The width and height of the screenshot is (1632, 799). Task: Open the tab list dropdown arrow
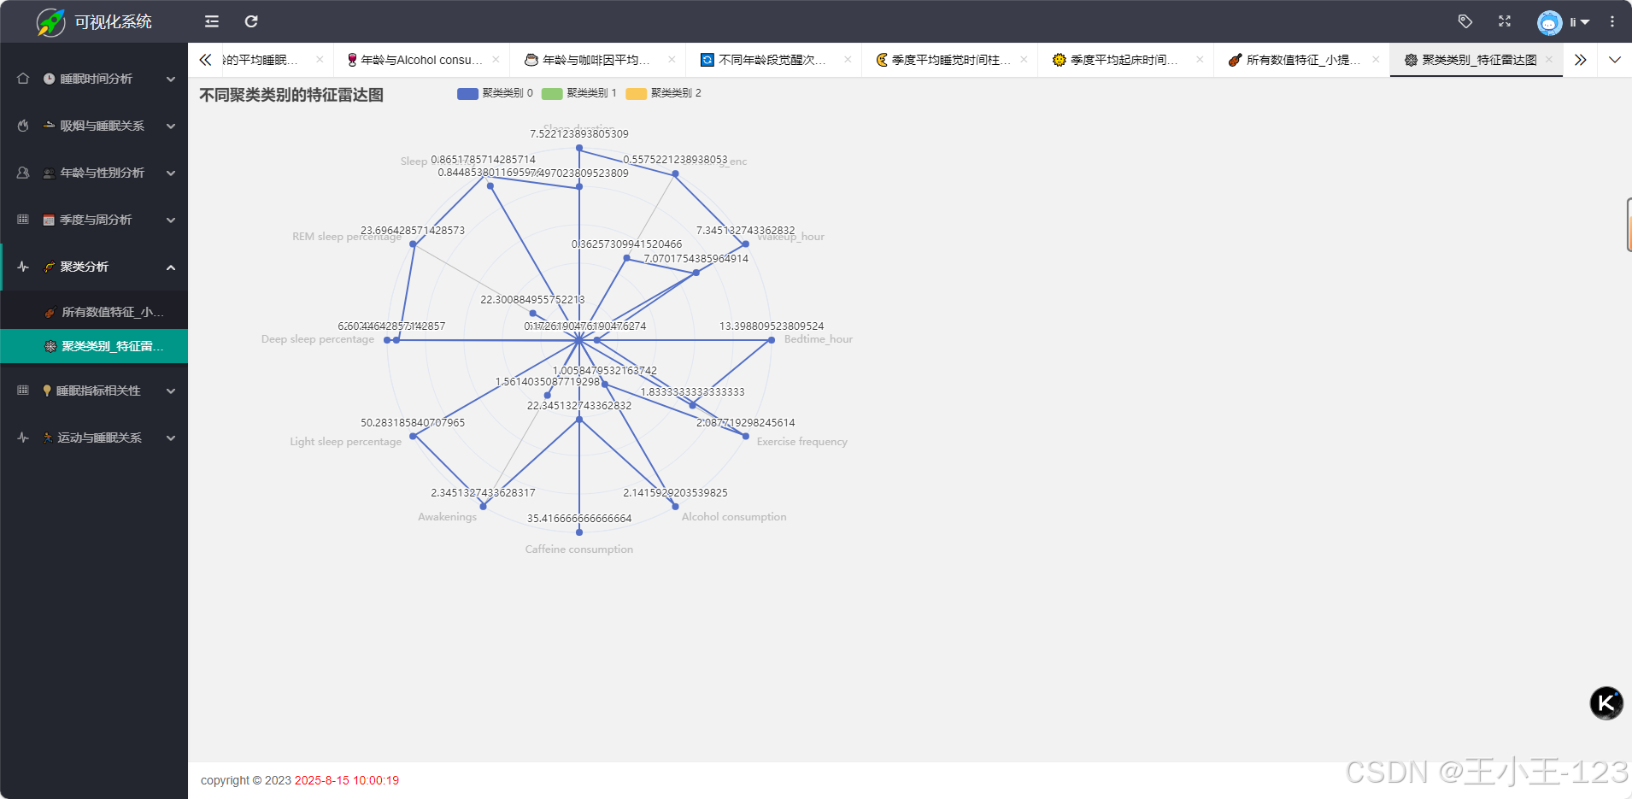pyautogui.click(x=1615, y=60)
